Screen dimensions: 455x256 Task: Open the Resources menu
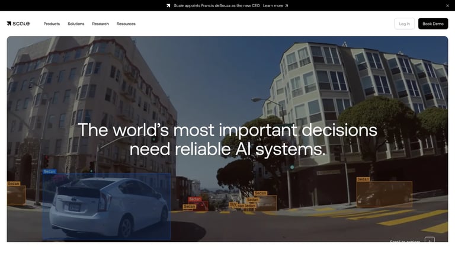click(126, 24)
